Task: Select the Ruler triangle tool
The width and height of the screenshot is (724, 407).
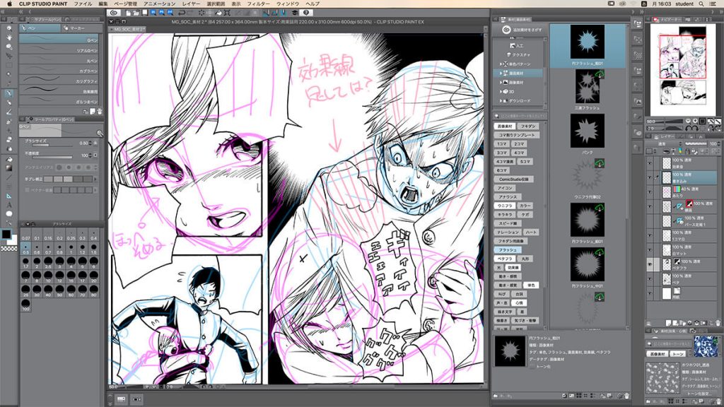Action: point(9,196)
